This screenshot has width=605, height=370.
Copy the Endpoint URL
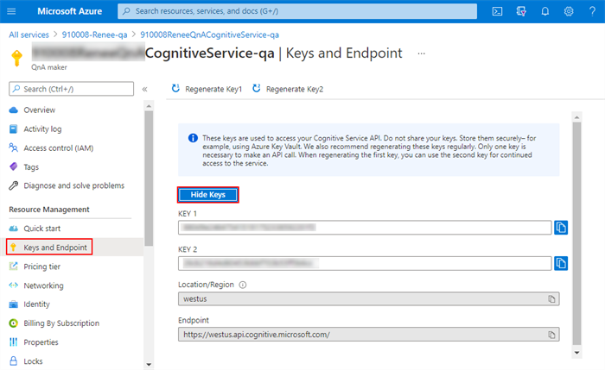[551, 335]
